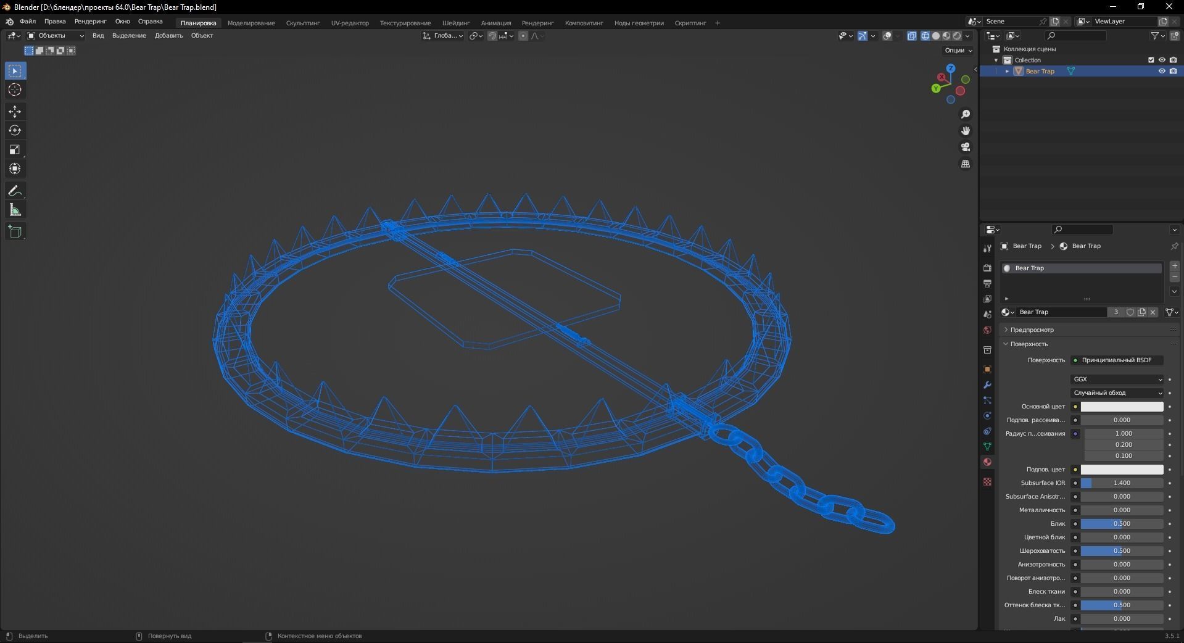Open the Файл menu
This screenshot has height=643, width=1184.
pyautogui.click(x=28, y=22)
